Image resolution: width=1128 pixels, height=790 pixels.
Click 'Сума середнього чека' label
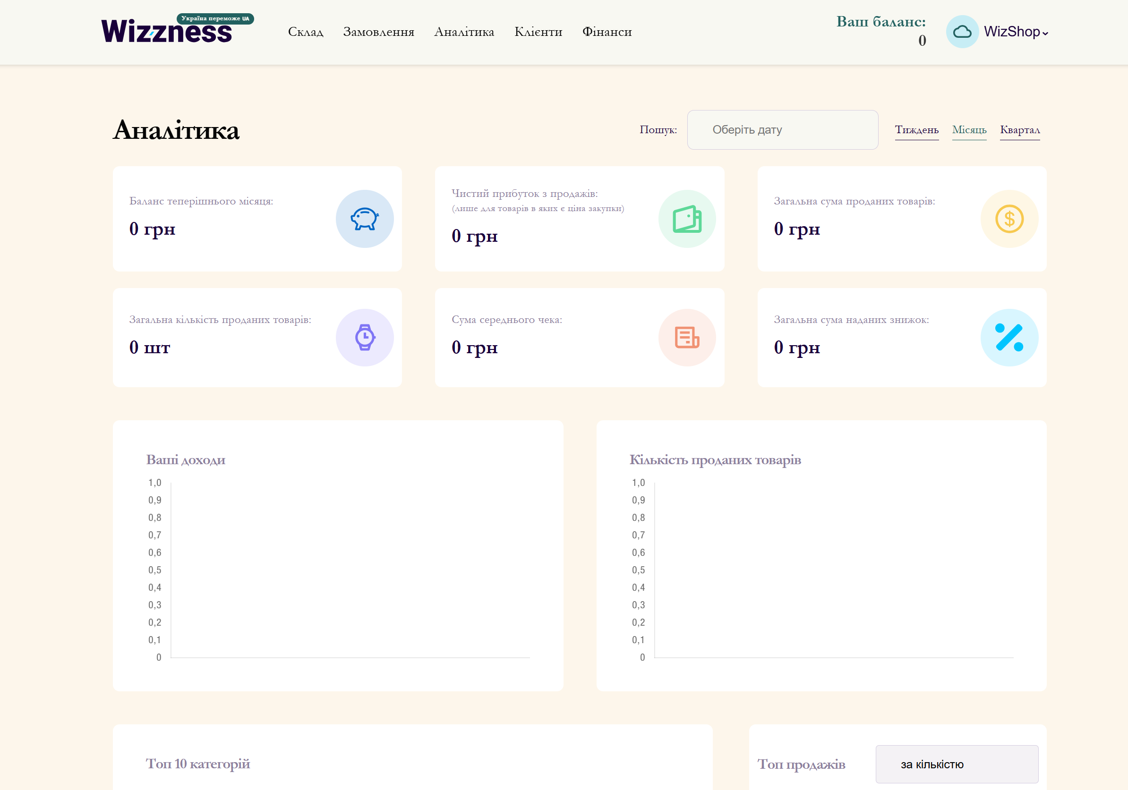click(x=506, y=320)
